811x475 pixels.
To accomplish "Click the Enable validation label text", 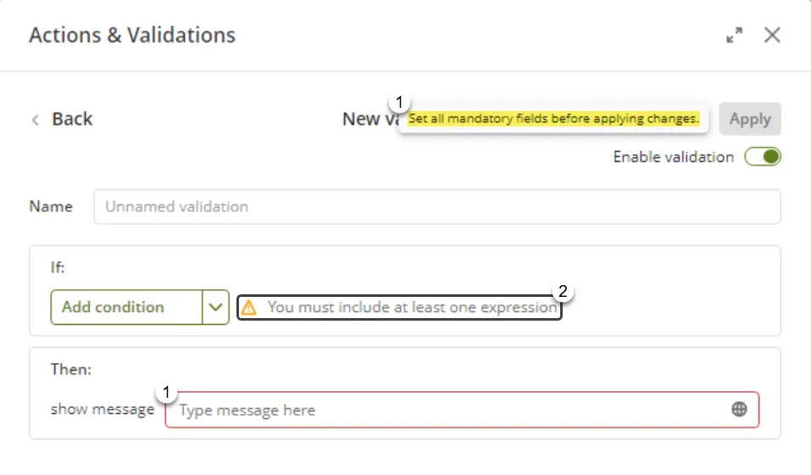I will click(674, 157).
